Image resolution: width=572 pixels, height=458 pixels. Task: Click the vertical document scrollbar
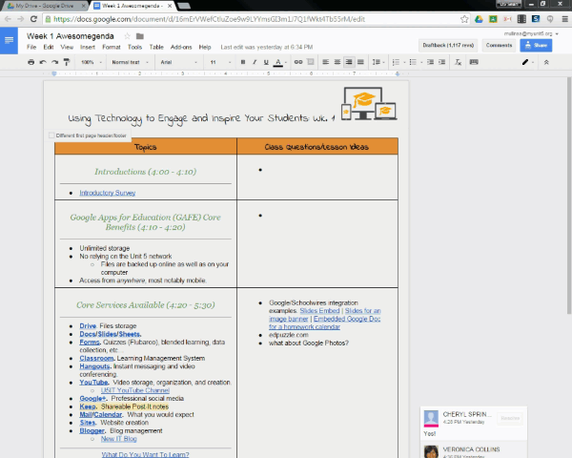point(569,196)
